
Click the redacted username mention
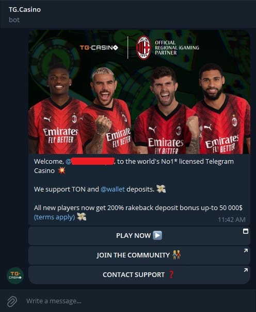pos(90,161)
